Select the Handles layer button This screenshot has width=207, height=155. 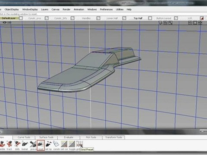point(86,18)
